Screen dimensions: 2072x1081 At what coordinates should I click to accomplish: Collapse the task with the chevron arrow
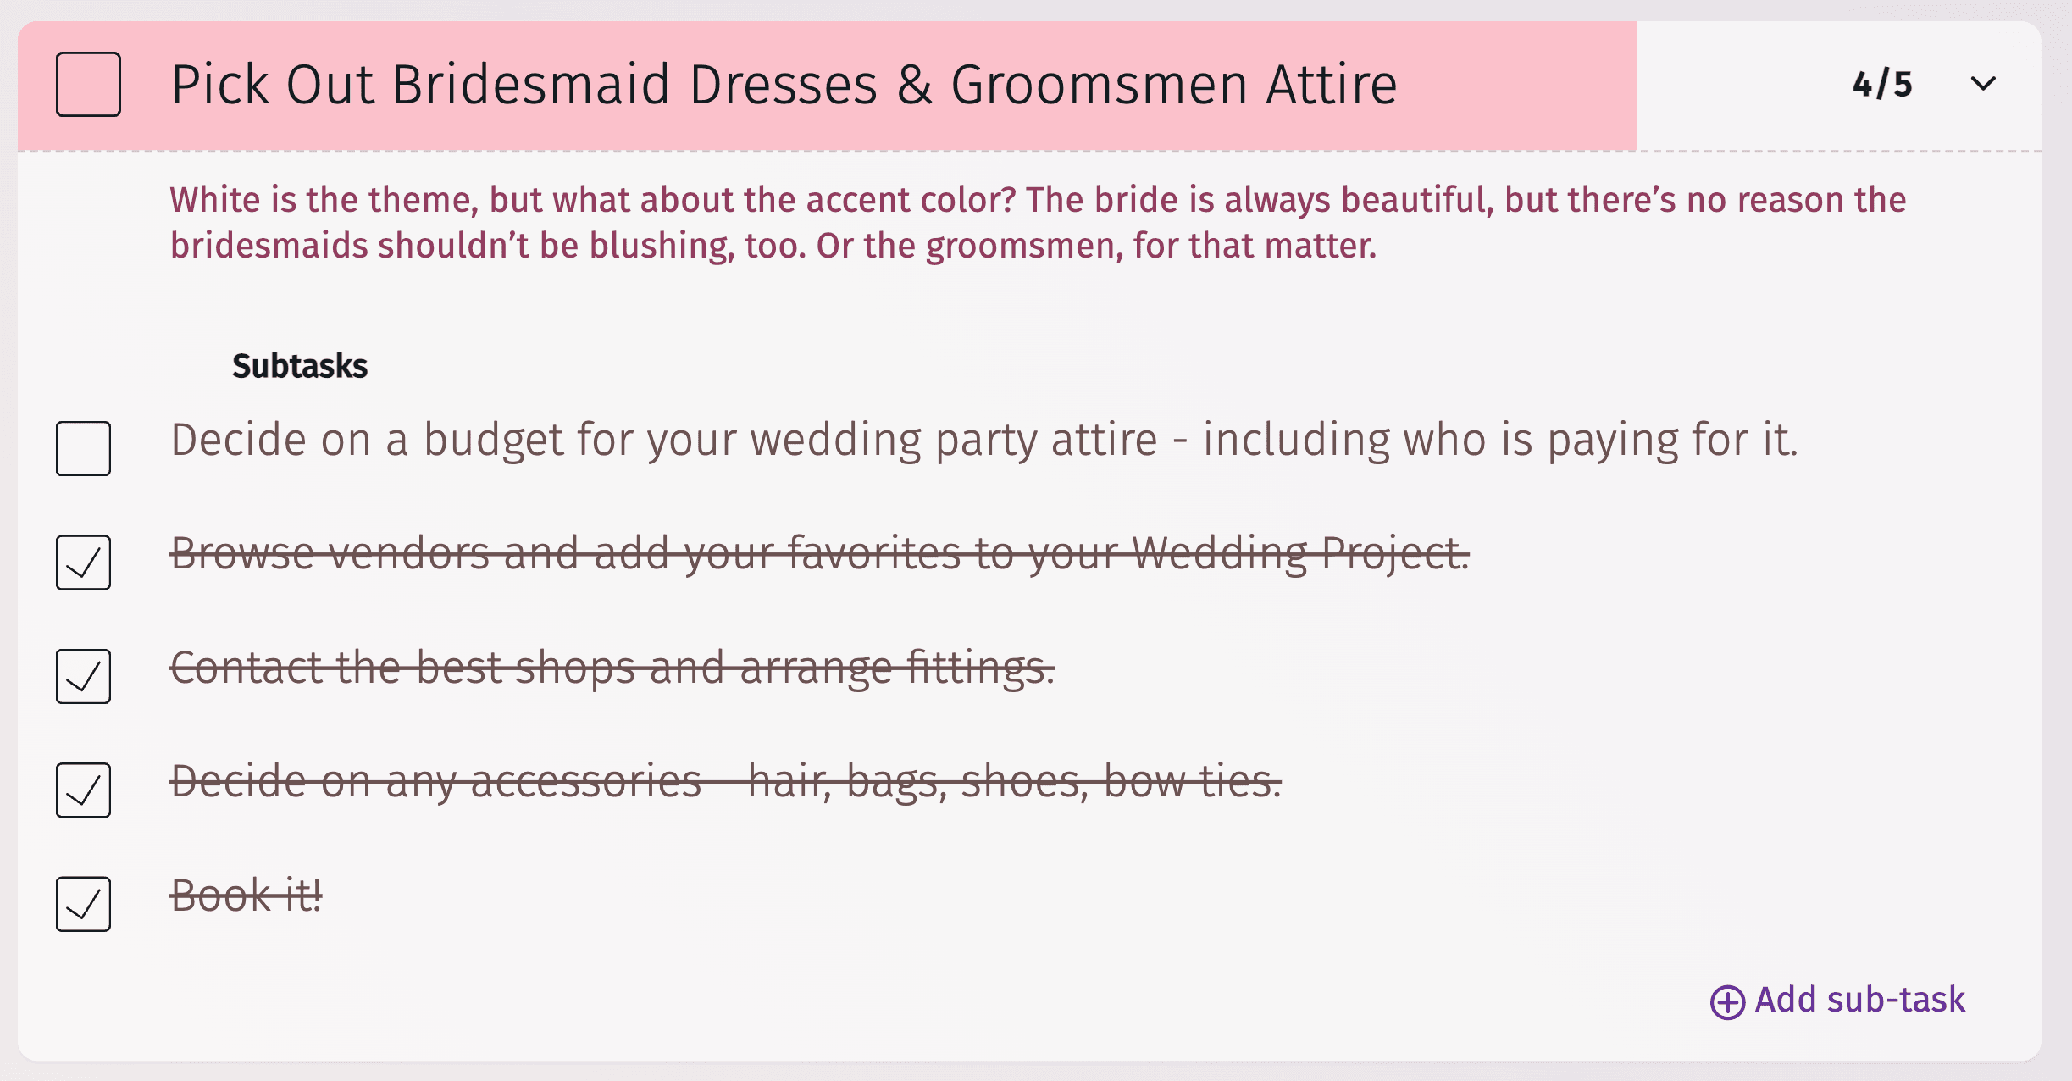[1983, 84]
